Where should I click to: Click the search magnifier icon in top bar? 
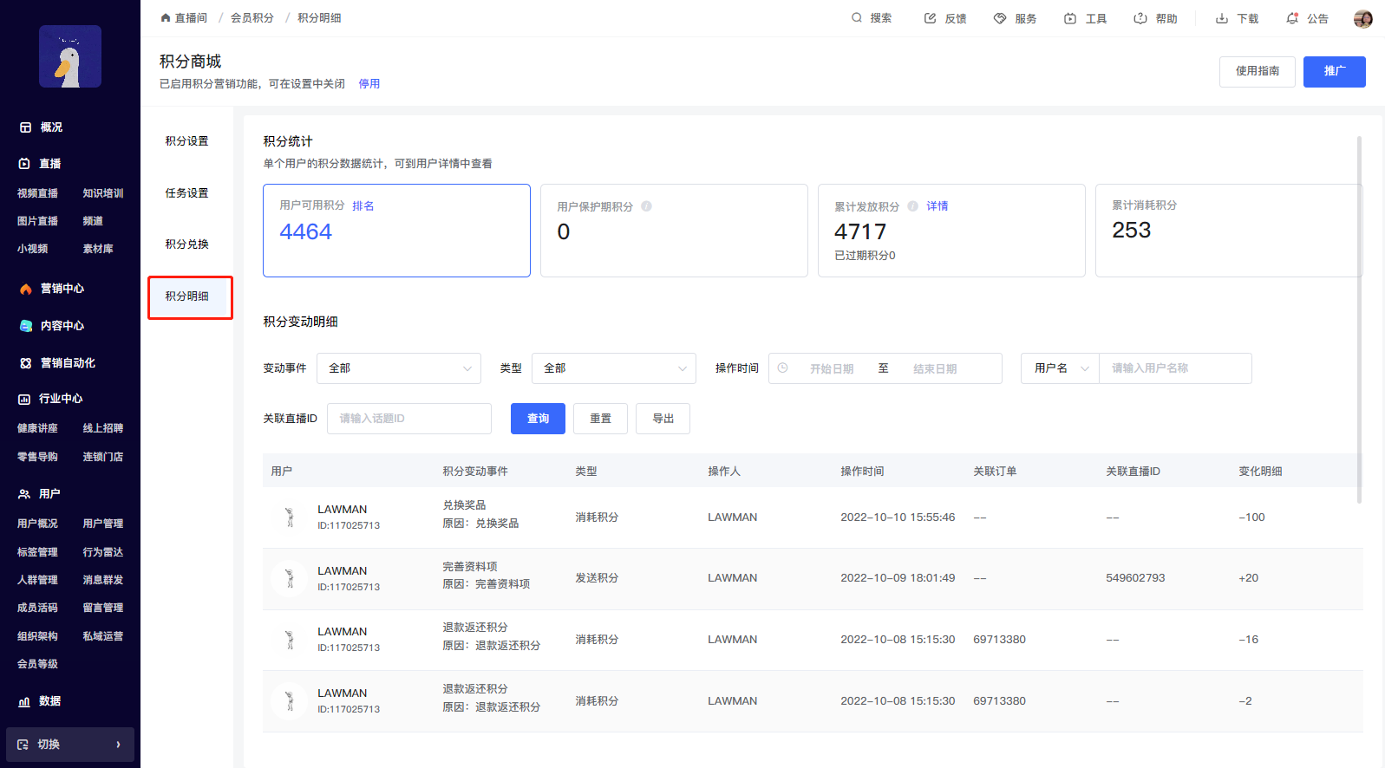click(x=857, y=18)
